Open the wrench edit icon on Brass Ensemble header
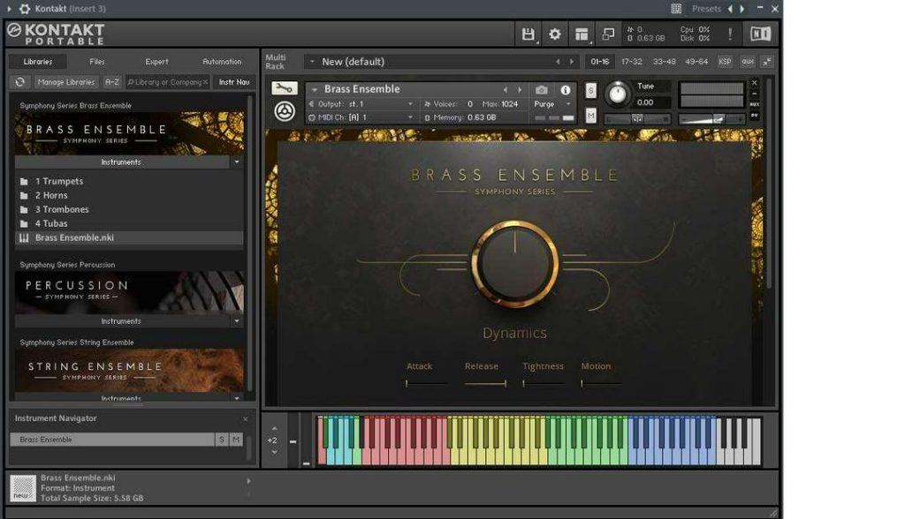Screen dimensions: 905x519 click(285, 88)
